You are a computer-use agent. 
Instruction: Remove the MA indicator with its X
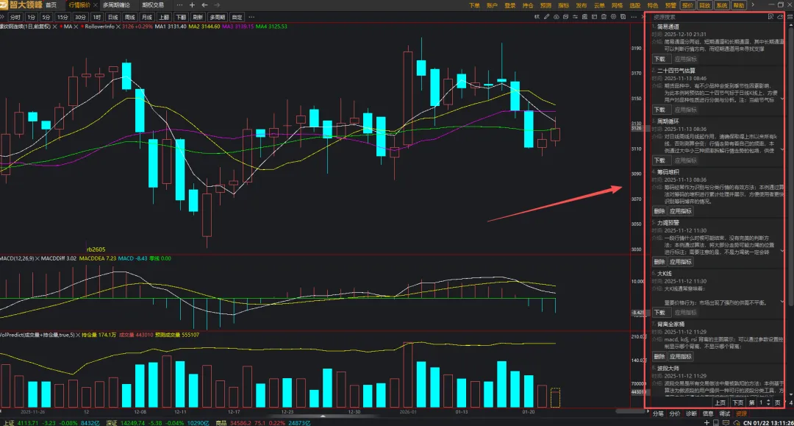[76, 26]
